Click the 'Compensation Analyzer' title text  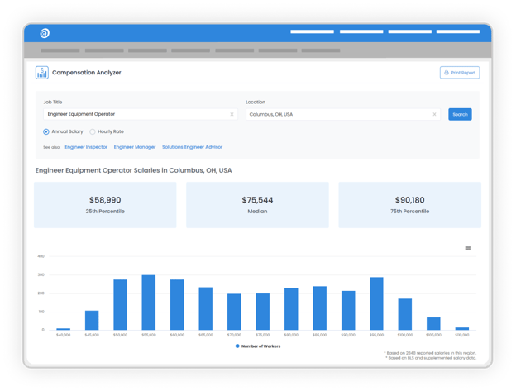click(x=87, y=73)
